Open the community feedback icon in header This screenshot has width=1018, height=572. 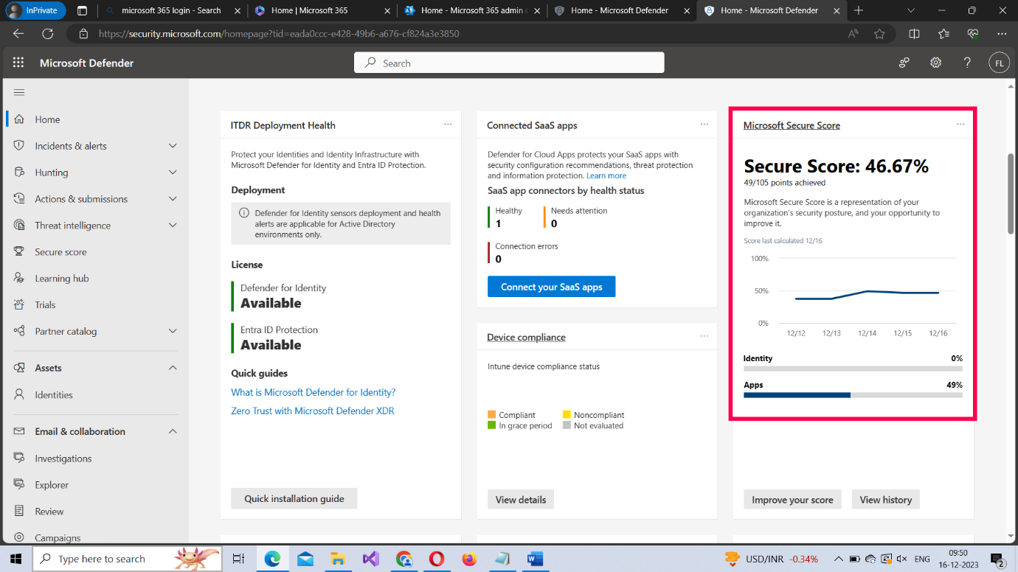(904, 63)
